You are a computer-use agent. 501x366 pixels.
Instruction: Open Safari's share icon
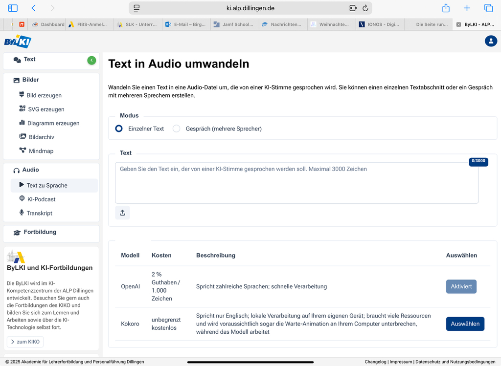(x=446, y=8)
